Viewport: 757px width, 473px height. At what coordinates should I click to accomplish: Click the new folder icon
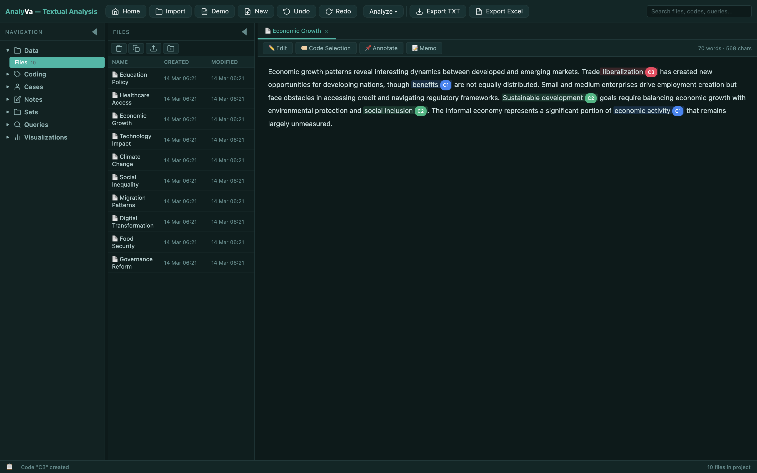[x=171, y=48]
